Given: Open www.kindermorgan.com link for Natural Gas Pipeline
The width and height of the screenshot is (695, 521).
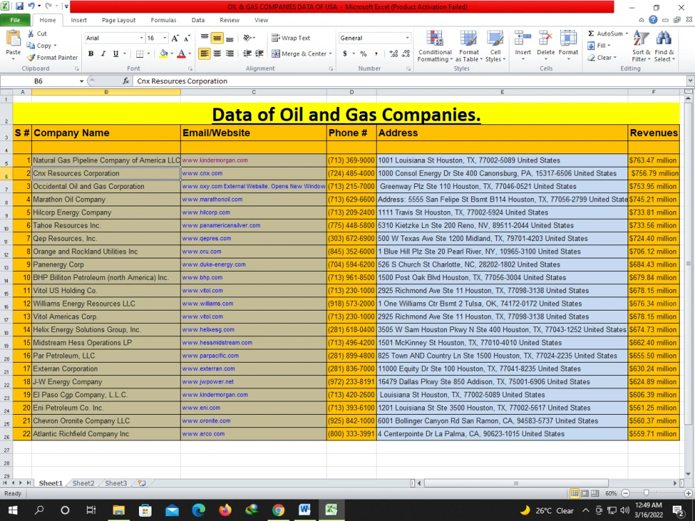Looking at the screenshot, I should pos(215,160).
